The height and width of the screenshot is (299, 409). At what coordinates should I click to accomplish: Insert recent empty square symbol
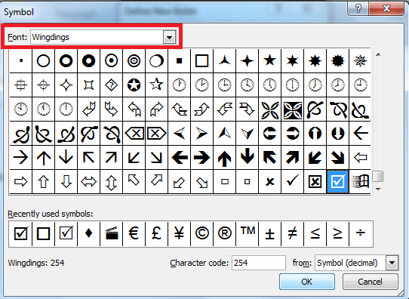[x=43, y=233]
